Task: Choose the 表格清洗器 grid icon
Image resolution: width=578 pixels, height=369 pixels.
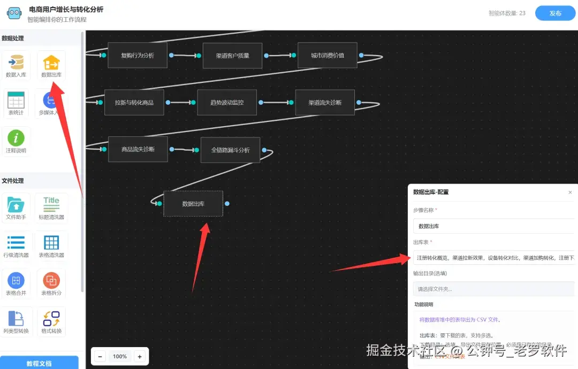Action: 51,243
